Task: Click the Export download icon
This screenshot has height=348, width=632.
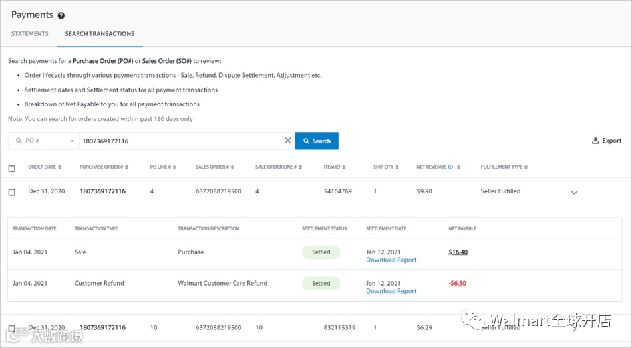Action: pos(595,141)
